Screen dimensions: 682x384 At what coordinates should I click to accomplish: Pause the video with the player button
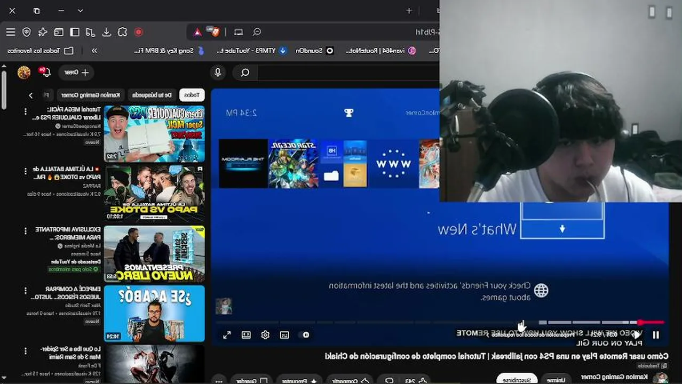point(656,335)
